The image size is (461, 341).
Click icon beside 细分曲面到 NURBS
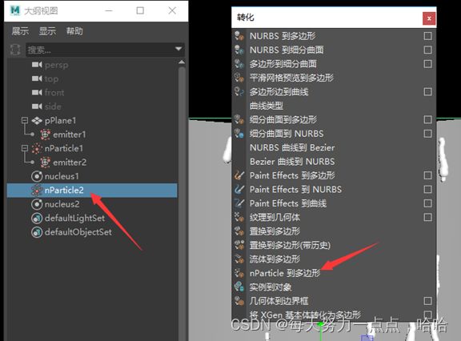click(x=239, y=134)
